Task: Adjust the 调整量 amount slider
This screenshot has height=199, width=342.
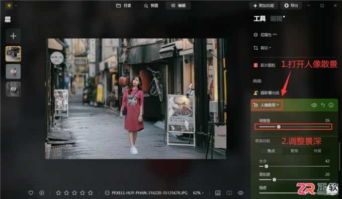Action: (294, 127)
